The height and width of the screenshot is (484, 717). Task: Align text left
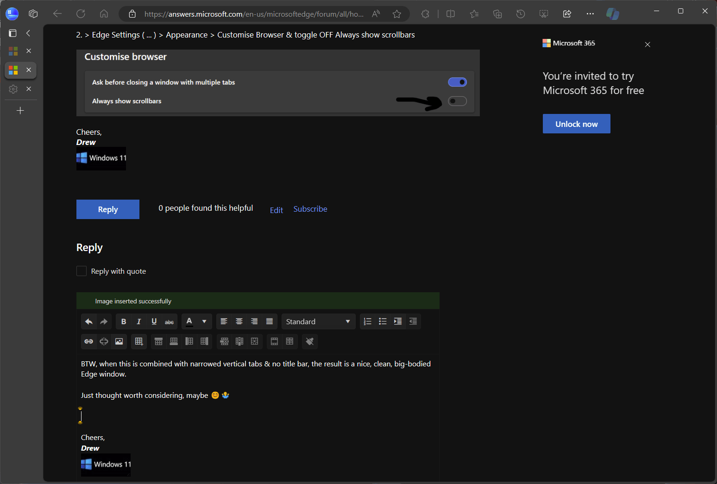click(x=224, y=321)
